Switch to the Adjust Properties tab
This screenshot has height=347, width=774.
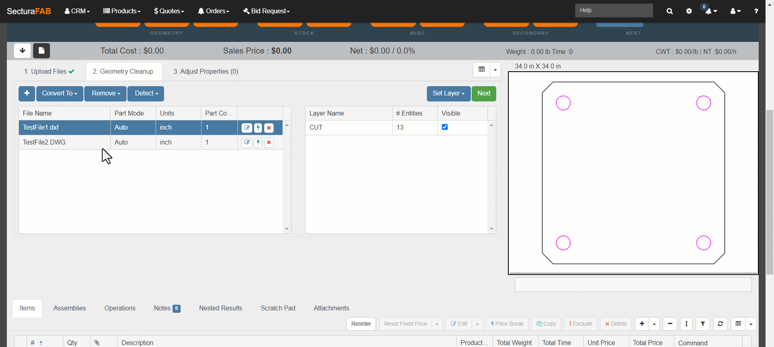206,71
